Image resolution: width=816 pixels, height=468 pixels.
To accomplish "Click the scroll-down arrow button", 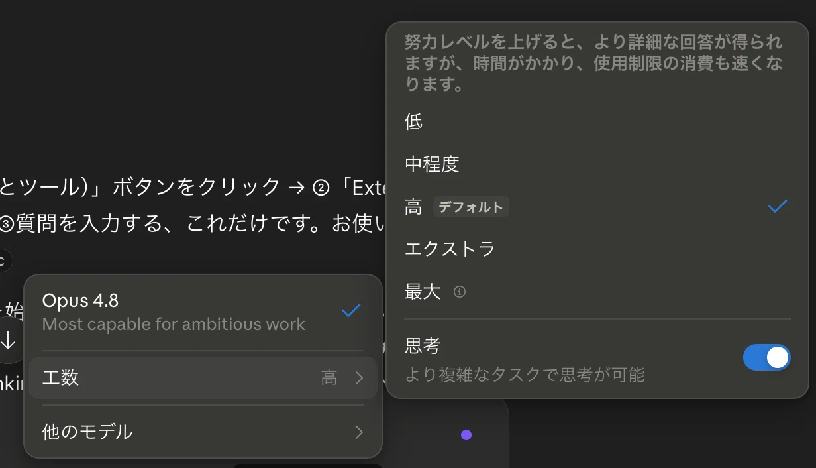I will pos(9,340).
